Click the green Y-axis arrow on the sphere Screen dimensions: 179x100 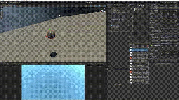tap(50, 30)
